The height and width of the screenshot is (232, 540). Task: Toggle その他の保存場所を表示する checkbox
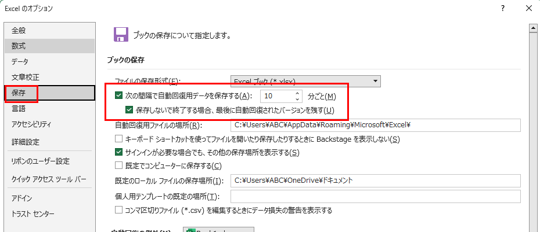tap(119, 153)
